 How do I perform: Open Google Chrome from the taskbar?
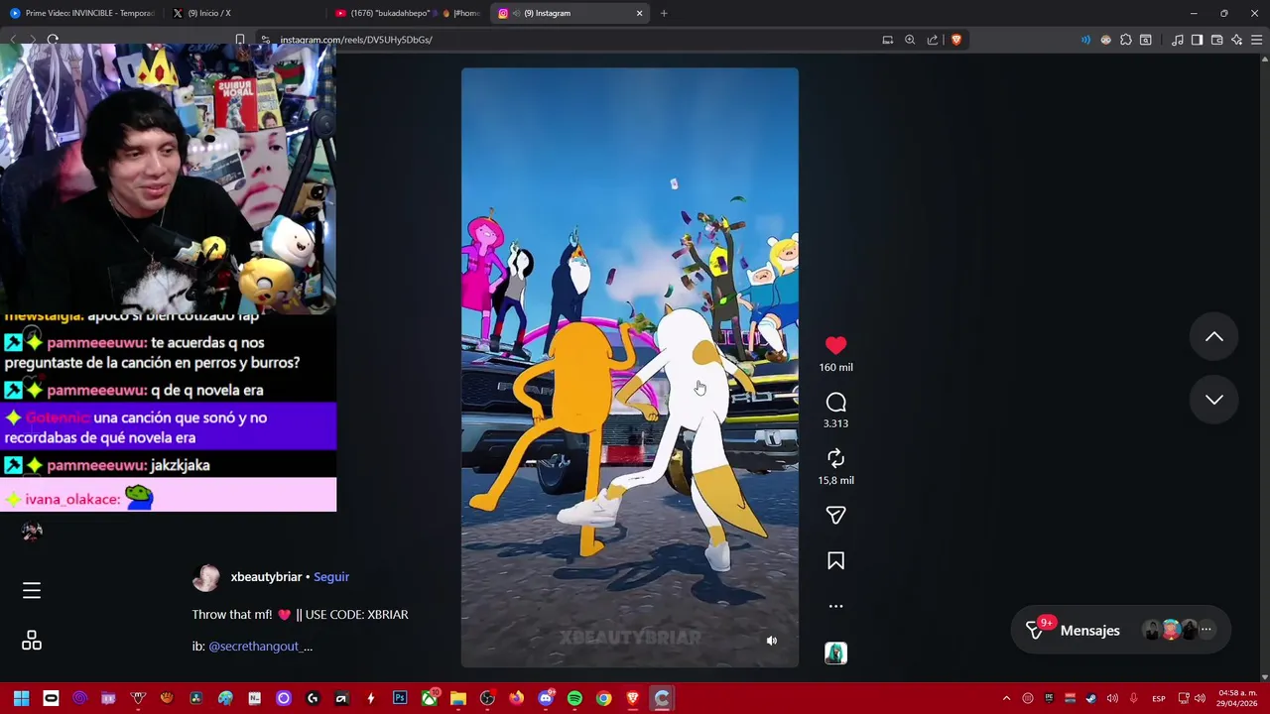click(x=603, y=698)
